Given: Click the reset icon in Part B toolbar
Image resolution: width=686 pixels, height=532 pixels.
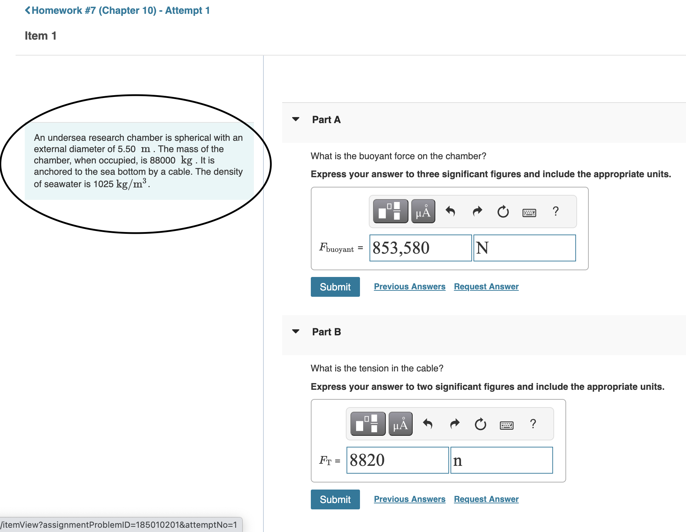Looking at the screenshot, I should pos(480,424).
